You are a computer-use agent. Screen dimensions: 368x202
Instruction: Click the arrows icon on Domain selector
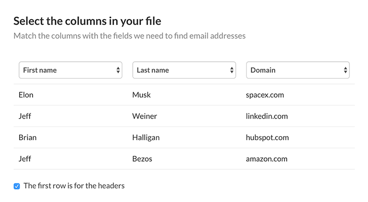(346, 70)
